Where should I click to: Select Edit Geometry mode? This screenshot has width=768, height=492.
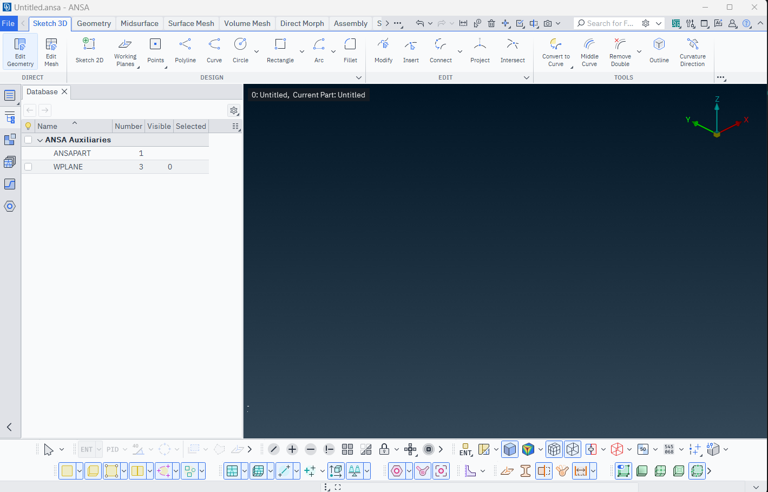pyautogui.click(x=21, y=52)
